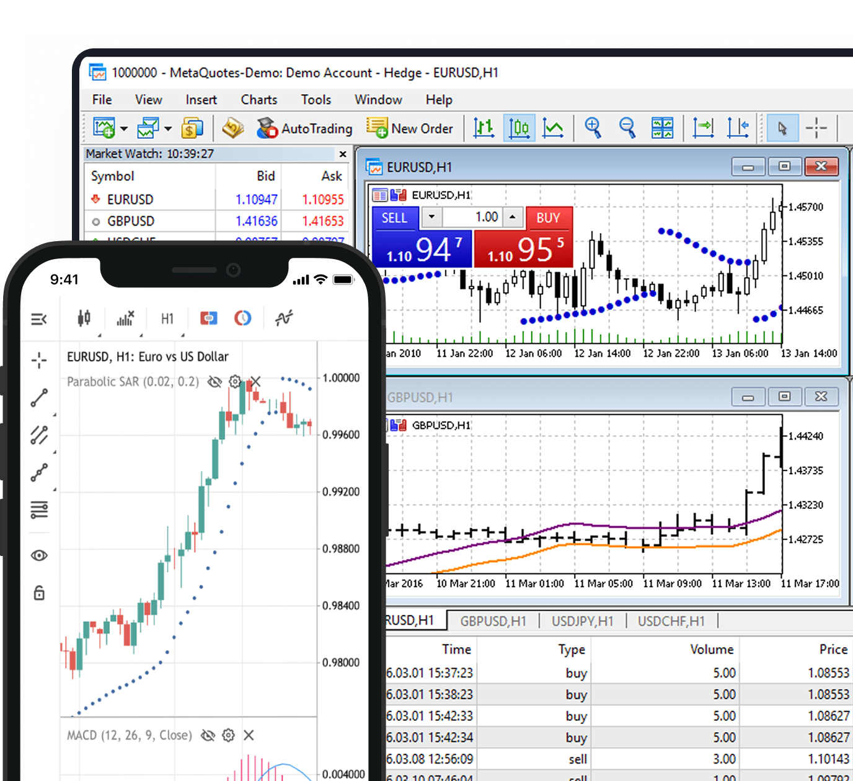853x781 pixels.
Task: Open the mobile H1 timeframe selector
Action: 167,319
